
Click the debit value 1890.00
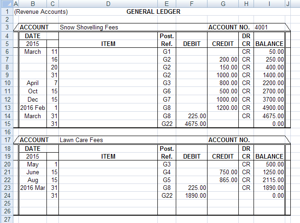pyautogui.click(x=196, y=196)
